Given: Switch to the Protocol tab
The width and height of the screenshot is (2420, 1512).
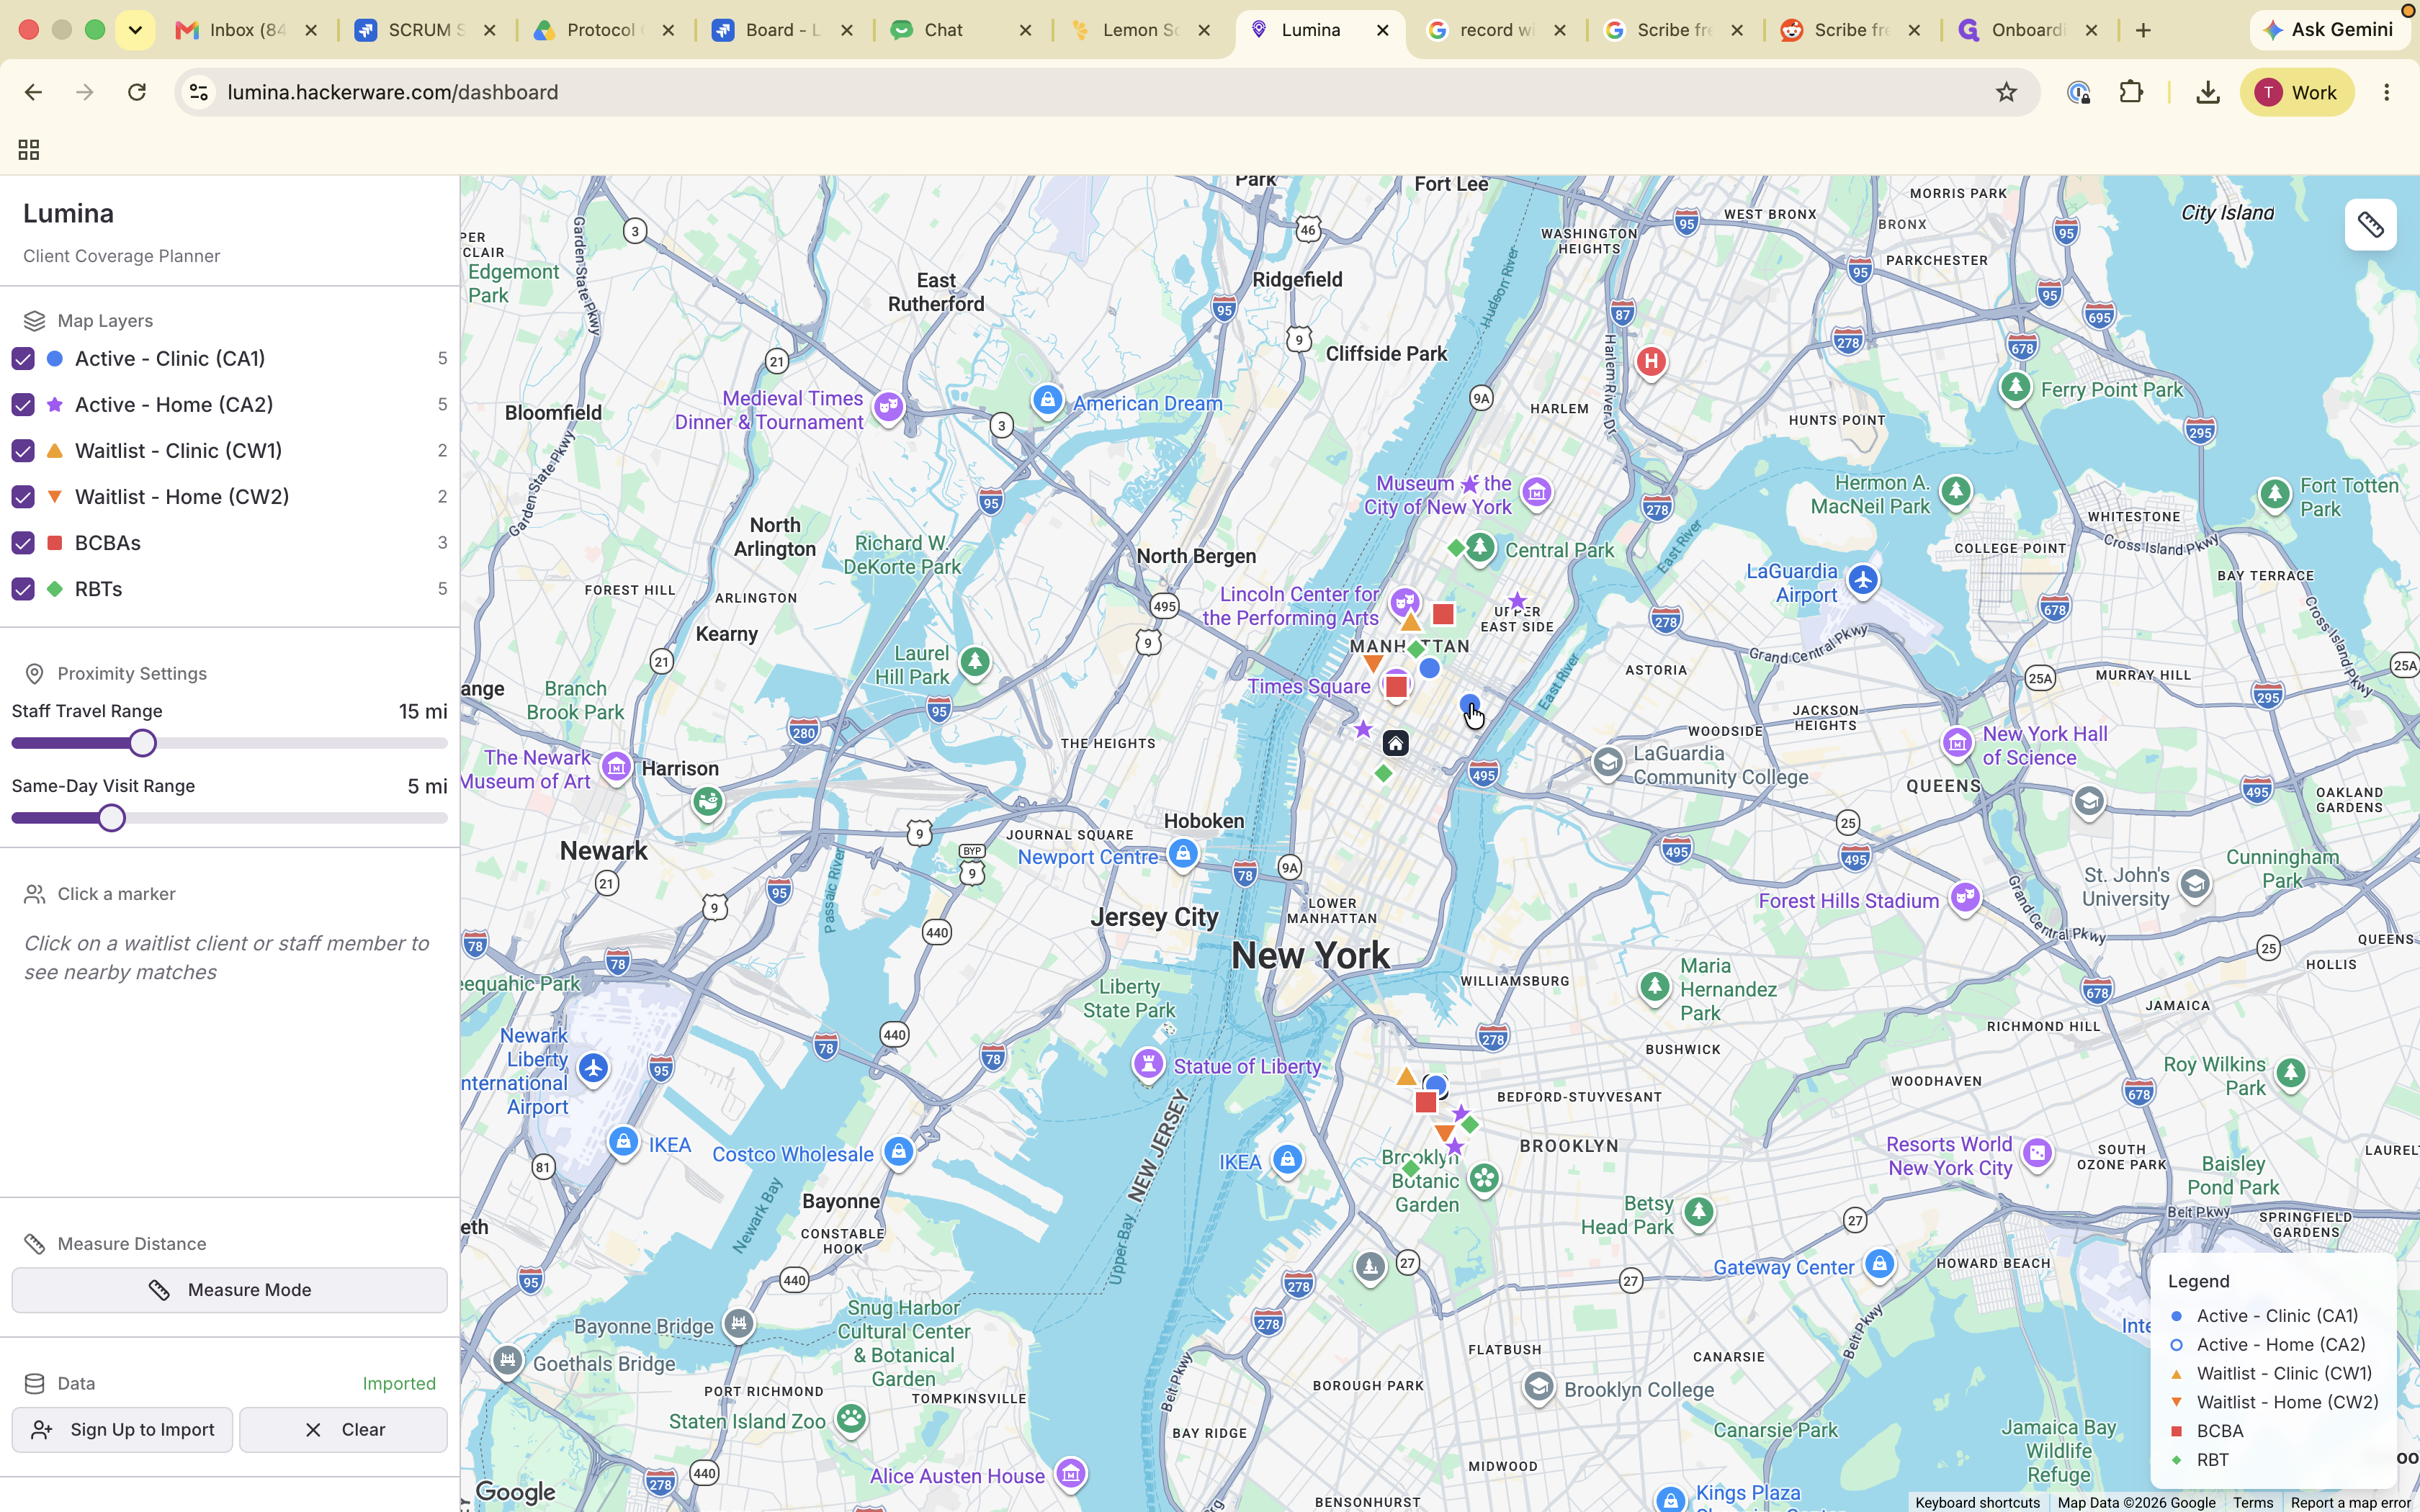Looking at the screenshot, I should [x=603, y=30].
